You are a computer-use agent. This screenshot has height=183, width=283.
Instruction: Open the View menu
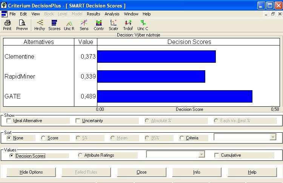(x=35, y=14)
